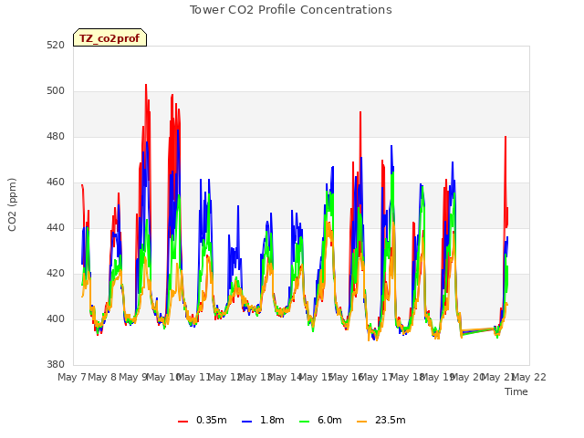This screenshot has width=584, height=438.
Task: Click the 500 y-axis tick label
Action: 56,91
